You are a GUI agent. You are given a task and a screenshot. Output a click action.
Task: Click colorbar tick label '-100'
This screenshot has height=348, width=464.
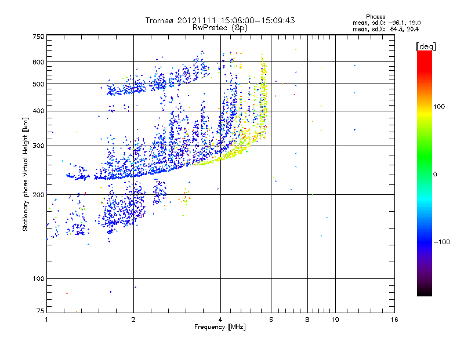[441, 242]
